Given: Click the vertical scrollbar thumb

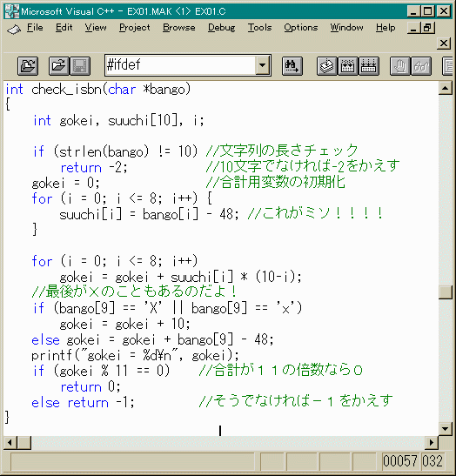Looking at the screenshot, I should pos(446,292).
